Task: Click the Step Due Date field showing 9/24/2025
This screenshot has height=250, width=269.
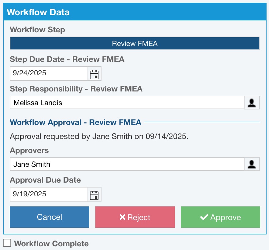Action: [x=48, y=73]
